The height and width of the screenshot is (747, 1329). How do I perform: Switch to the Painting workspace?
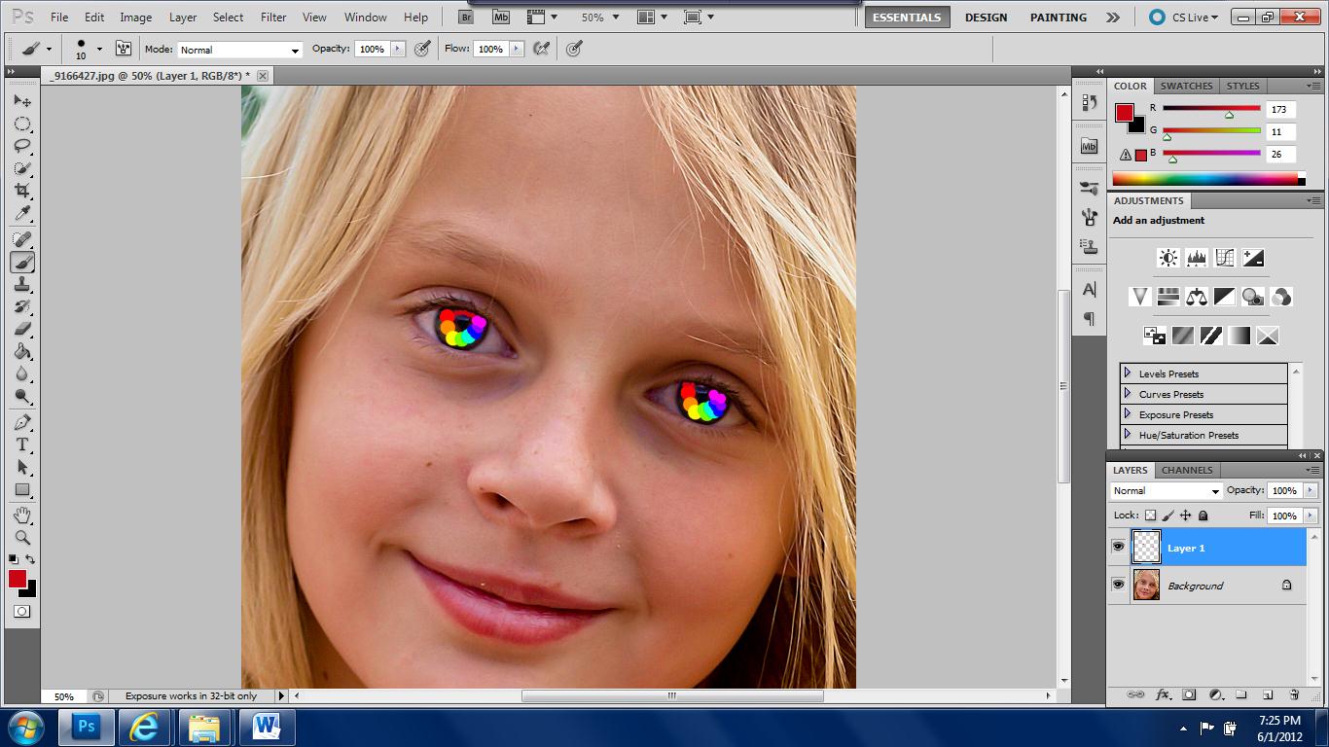coord(1059,18)
